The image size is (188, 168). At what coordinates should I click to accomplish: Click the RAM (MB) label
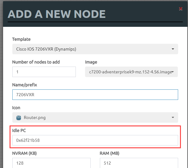tap(109, 153)
